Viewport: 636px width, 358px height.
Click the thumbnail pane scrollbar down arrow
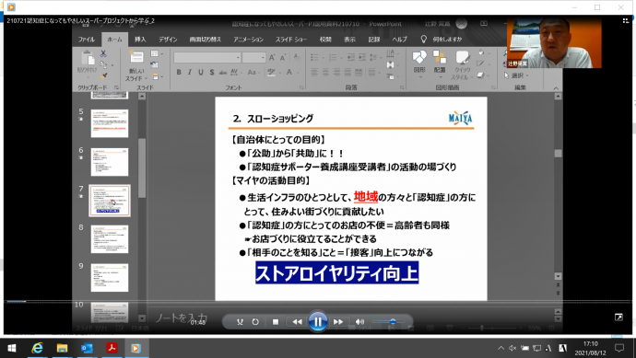point(142,318)
